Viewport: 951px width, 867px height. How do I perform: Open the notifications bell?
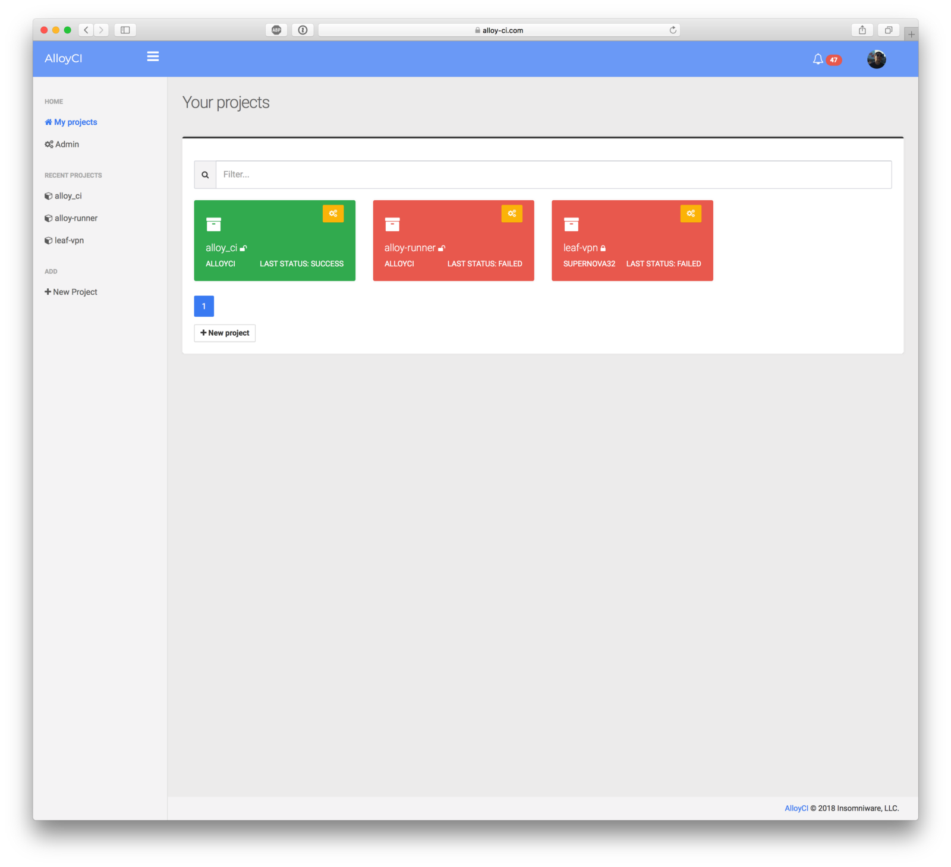(818, 59)
